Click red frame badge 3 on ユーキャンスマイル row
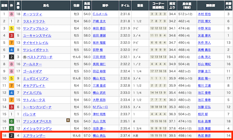This screenshot has width=233, height=140. click(11, 36)
